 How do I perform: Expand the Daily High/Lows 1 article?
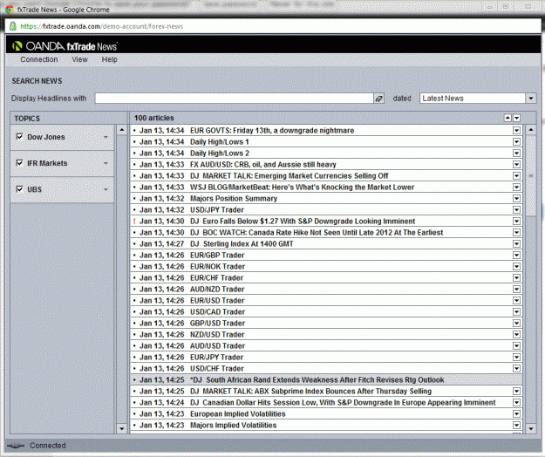pos(516,142)
